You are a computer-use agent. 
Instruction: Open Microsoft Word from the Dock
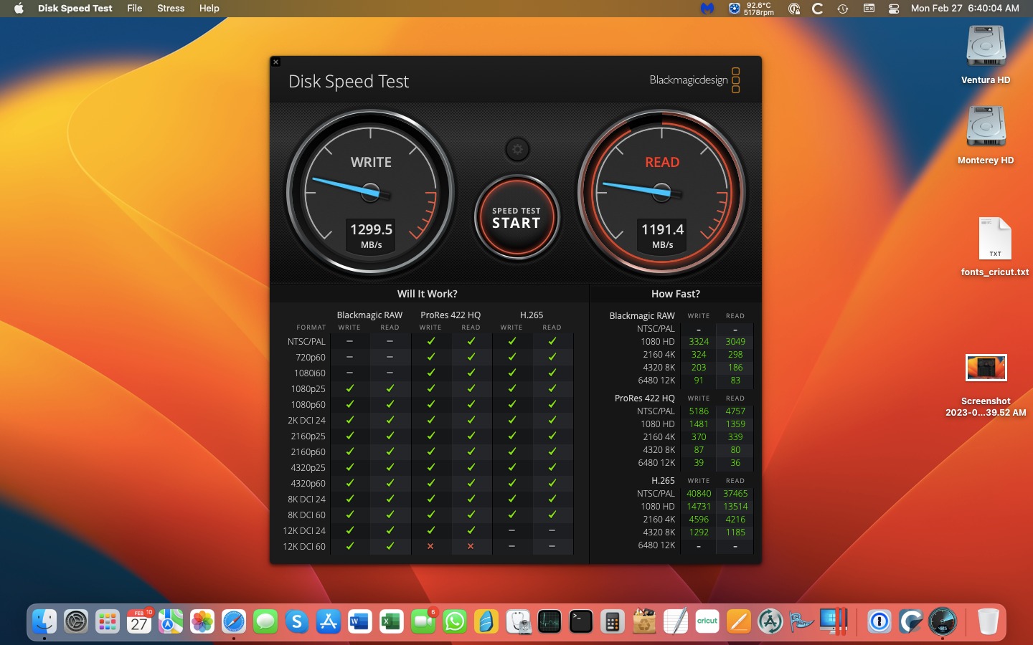click(x=360, y=621)
